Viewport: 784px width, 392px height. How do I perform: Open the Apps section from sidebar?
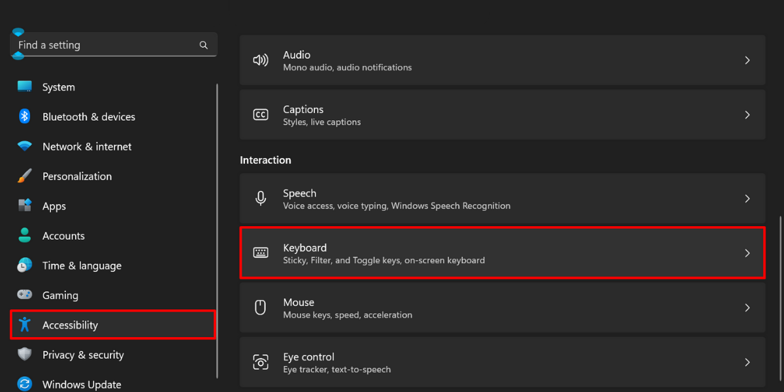coord(54,206)
